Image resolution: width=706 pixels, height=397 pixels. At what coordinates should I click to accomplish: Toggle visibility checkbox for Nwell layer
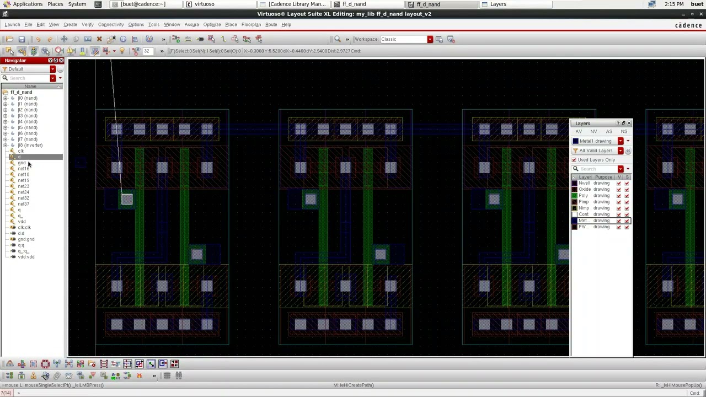[x=619, y=183]
